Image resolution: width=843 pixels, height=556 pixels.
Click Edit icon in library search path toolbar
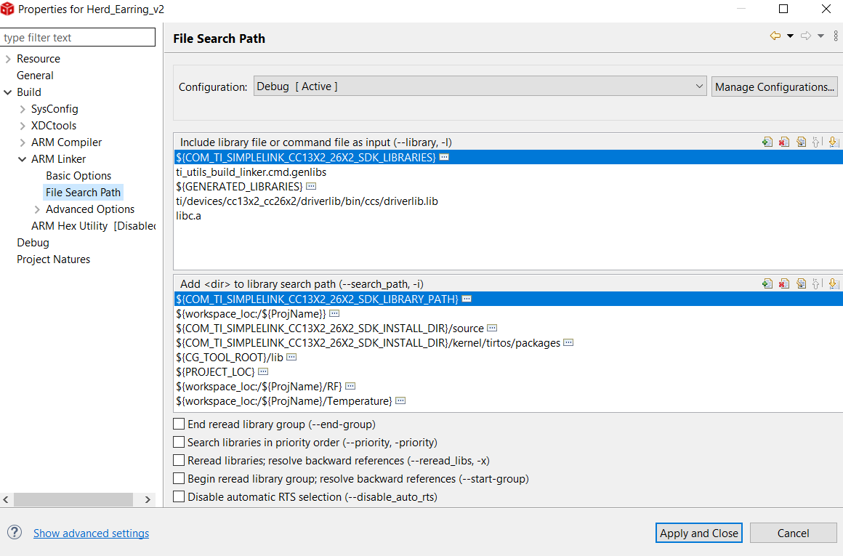click(x=801, y=284)
